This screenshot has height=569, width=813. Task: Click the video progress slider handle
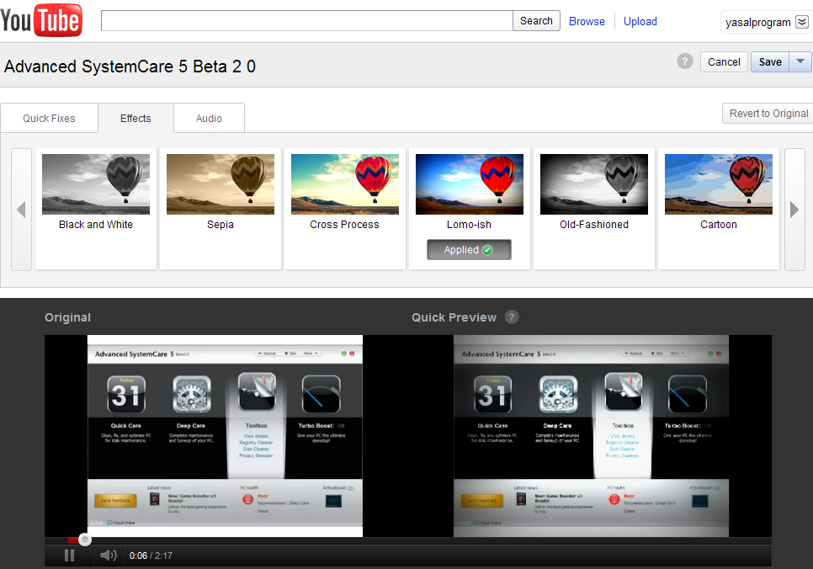[85, 540]
